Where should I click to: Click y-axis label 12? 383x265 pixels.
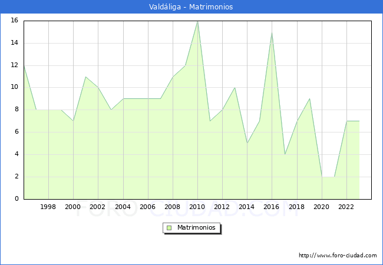(x=15, y=65)
